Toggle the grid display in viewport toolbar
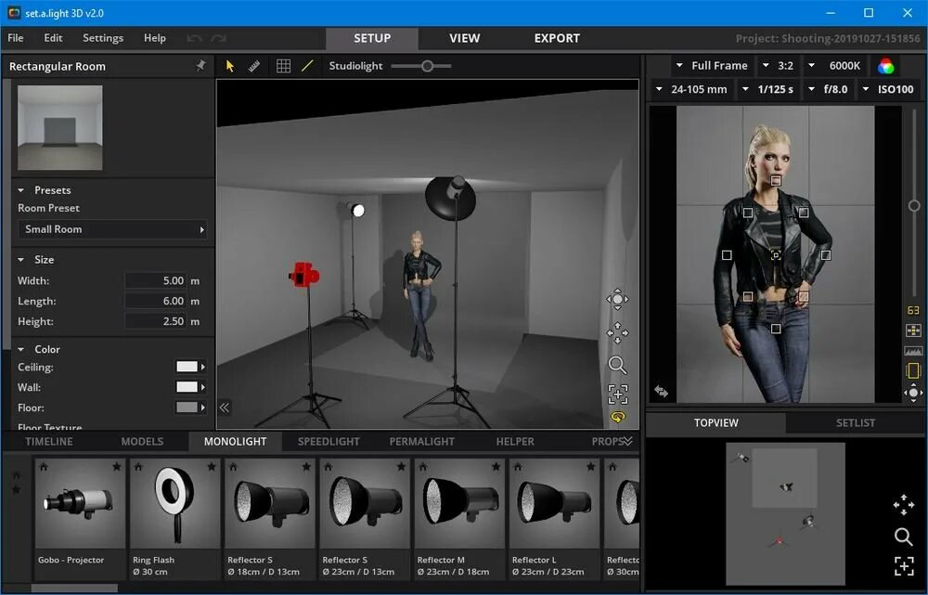The image size is (928, 595). click(283, 66)
